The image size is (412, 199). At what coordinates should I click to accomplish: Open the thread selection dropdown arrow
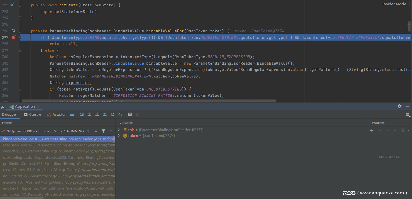[111, 131]
